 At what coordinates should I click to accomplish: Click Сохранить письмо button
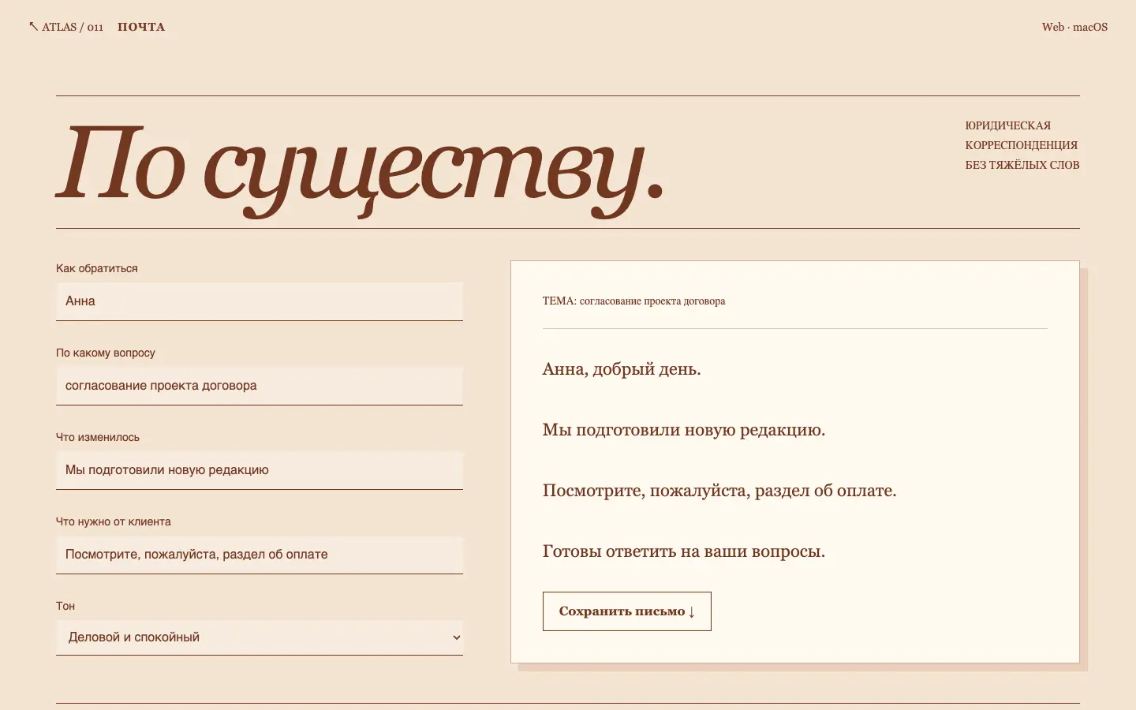(x=627, y=611)
